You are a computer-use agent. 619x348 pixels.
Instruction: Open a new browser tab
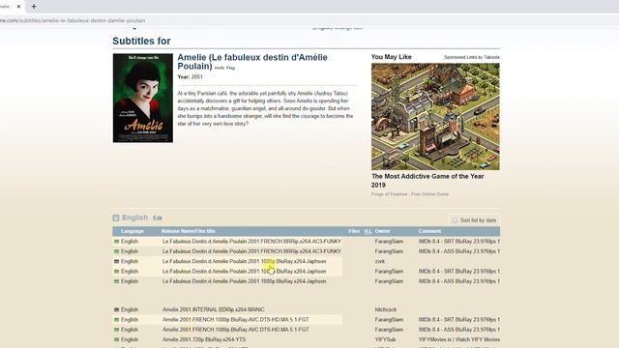(34, 7)
